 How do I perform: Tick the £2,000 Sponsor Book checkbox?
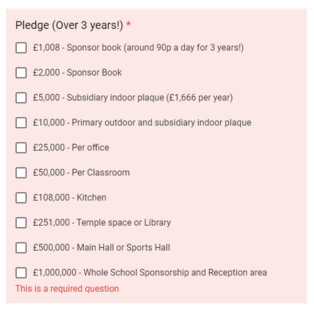21,73
